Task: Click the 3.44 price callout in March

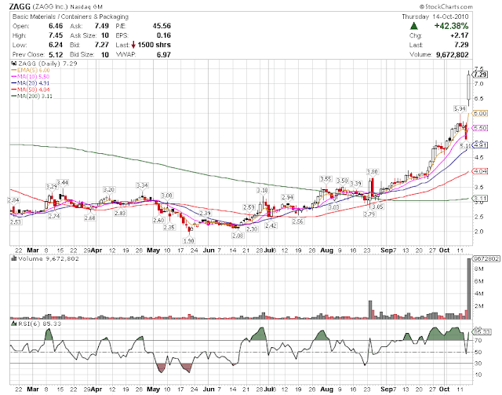Action: point(63,182)
